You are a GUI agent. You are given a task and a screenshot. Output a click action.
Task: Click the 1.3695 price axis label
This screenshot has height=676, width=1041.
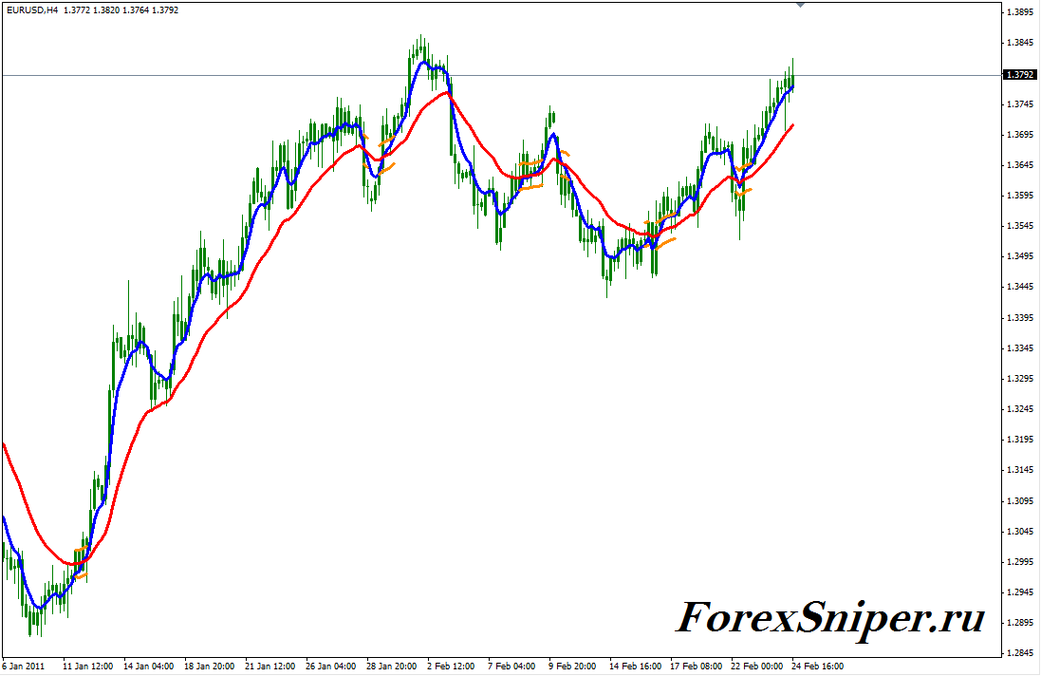click(1019, 135)
